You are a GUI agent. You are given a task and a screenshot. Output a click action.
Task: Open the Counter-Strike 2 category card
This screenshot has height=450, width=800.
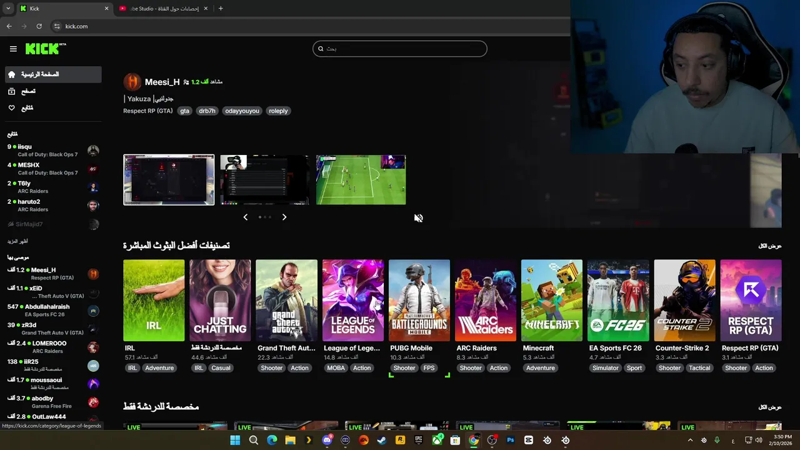point(685,301)
